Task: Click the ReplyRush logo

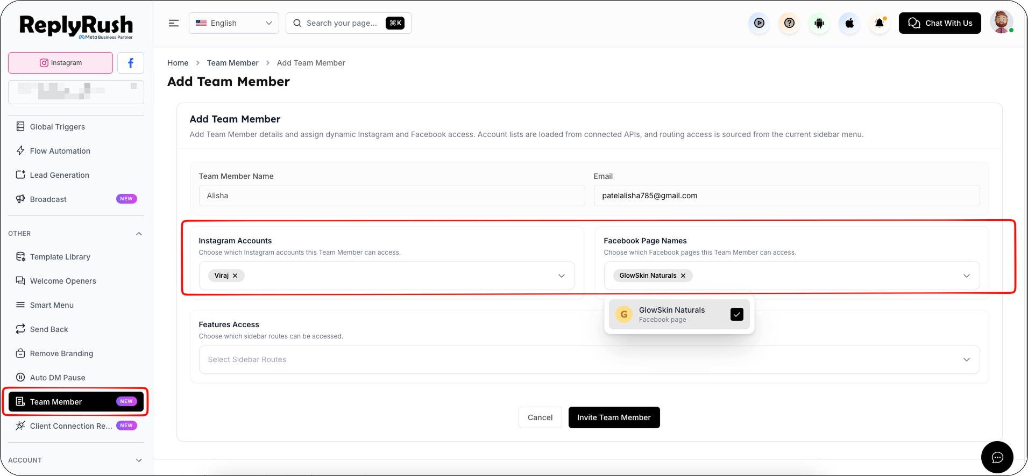Action: coord(76,26)
